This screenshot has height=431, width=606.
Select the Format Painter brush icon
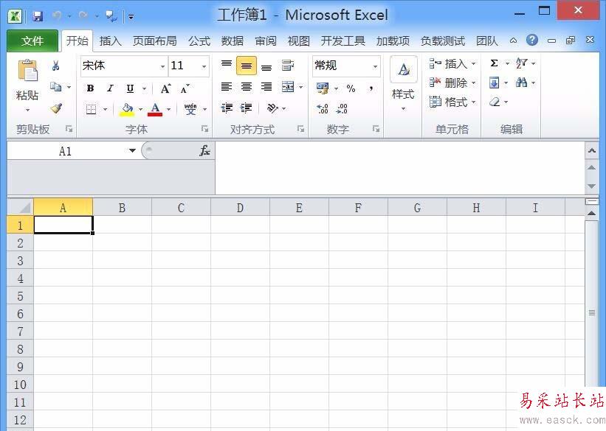click(56, 108)
